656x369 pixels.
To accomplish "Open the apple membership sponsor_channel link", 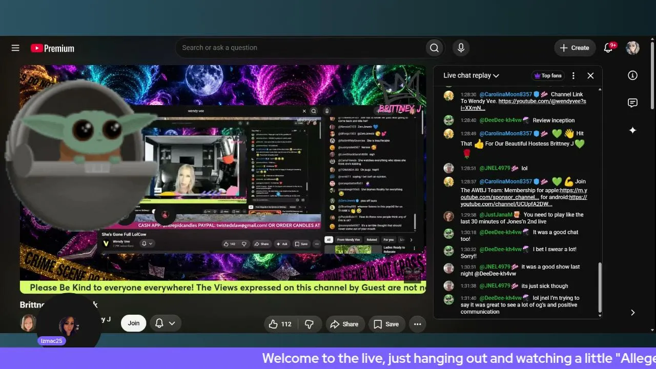I will click(x=523, y=193).
